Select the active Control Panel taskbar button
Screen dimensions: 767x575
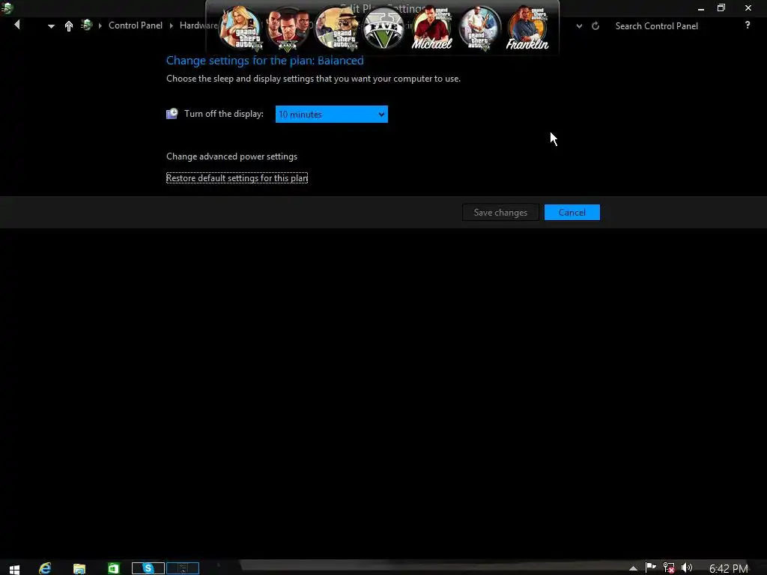click(183, 568)
